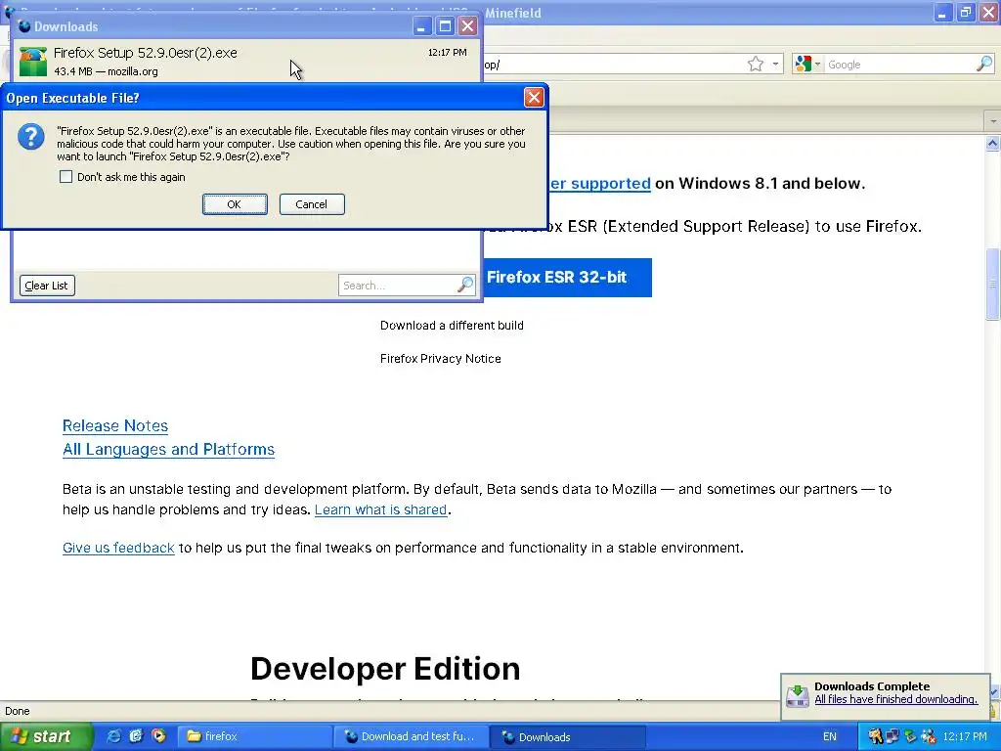Viewport: 1001px width, 751px height.
Task: Click the question mark icon in dialog
Action: point(30,137)
